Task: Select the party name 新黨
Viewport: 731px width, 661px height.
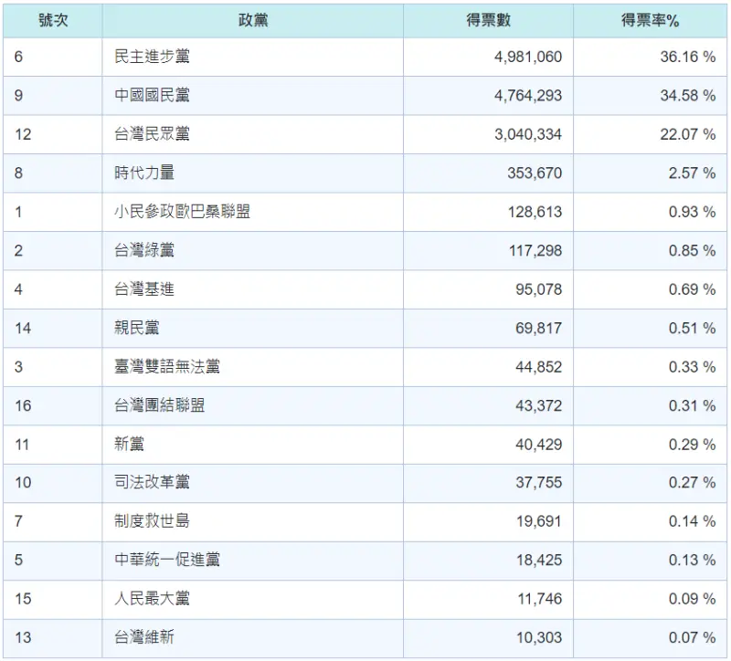Action: click(129, 445)
